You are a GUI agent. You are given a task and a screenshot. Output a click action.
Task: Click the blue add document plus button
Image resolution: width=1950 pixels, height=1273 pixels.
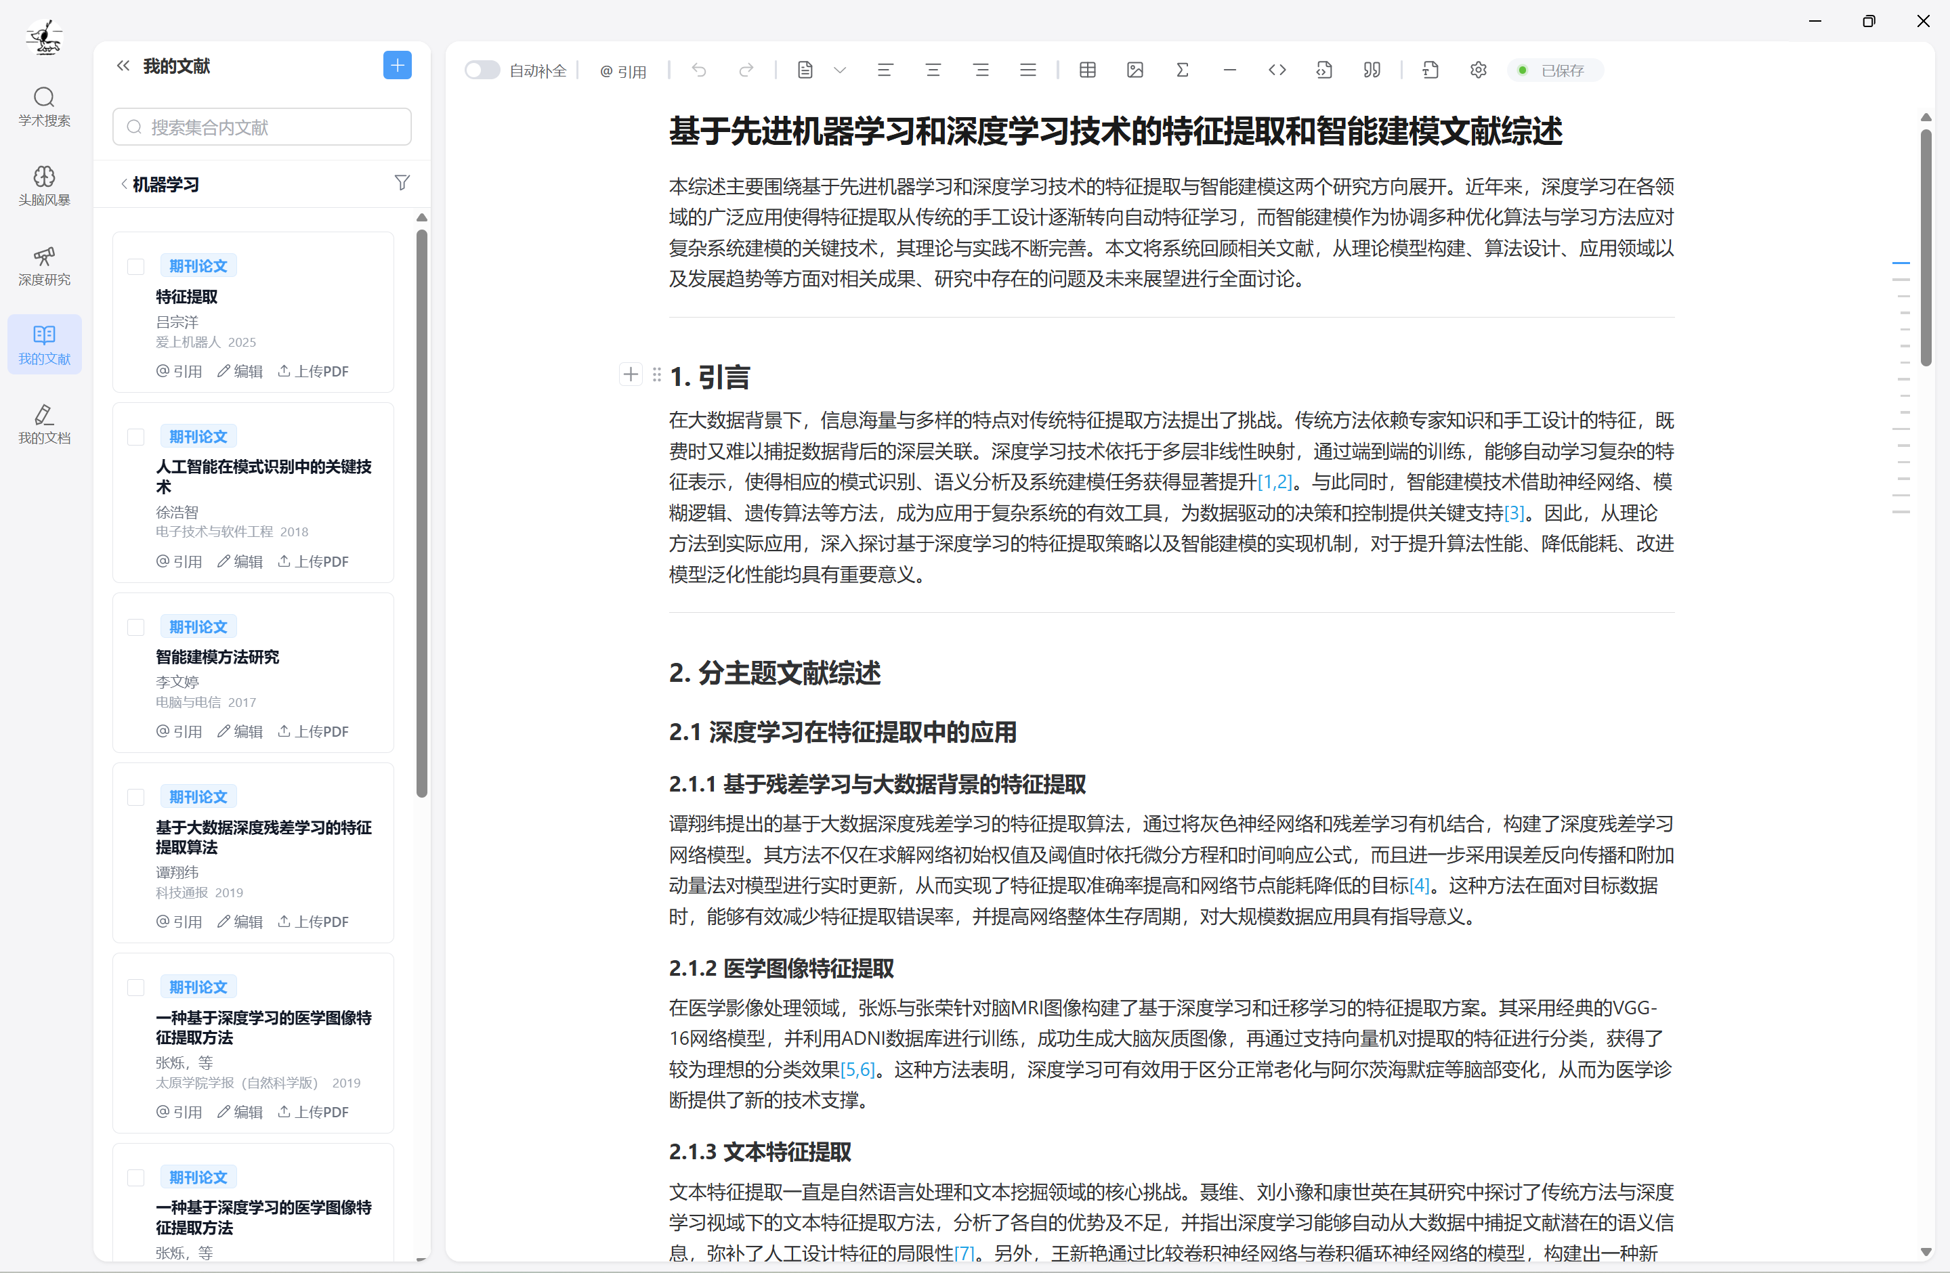coord(398,66)
